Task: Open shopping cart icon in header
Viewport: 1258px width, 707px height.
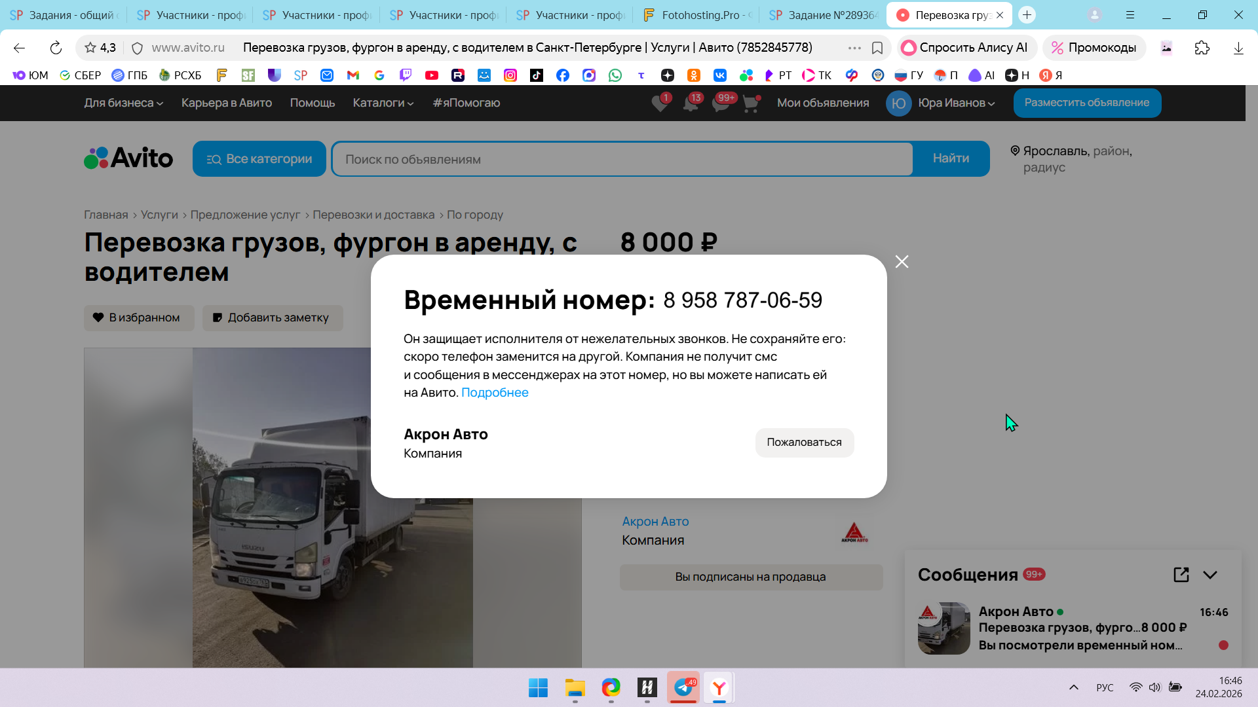Action: point(751,103)
